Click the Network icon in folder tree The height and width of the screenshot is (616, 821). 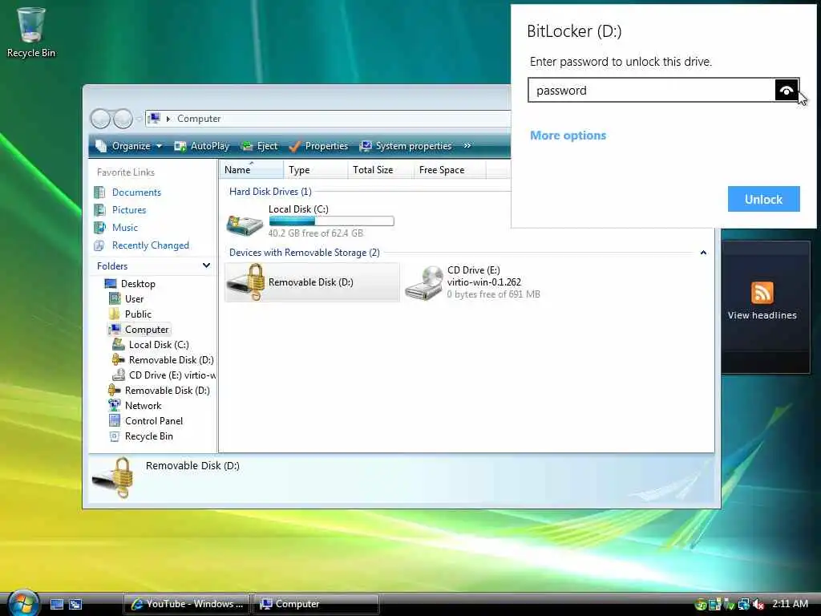[114, 405]
